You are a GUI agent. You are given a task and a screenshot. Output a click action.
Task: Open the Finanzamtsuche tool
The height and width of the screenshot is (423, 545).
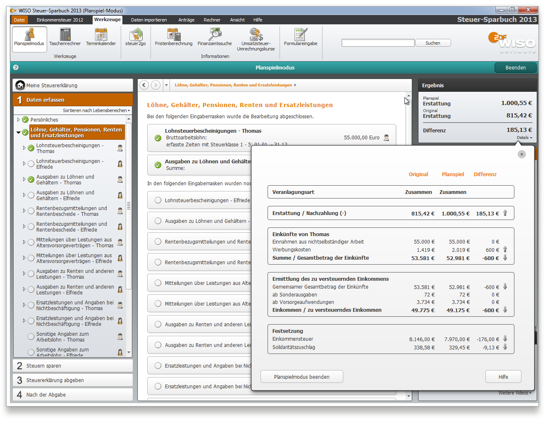(x=215, y=37)
